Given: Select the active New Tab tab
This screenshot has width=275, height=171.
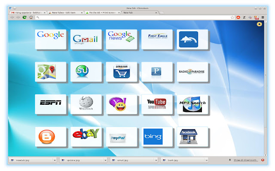Looking at the screenshot, I should click(139, 12).
